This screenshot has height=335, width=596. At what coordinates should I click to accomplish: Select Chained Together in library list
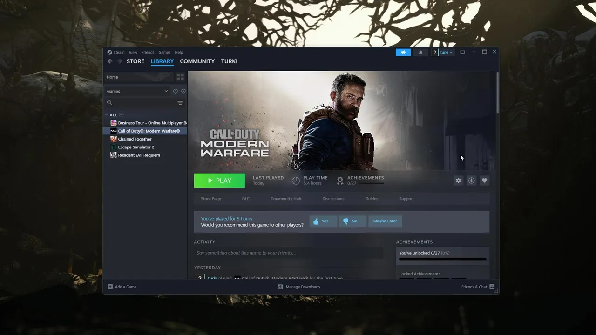pos(145,139)
